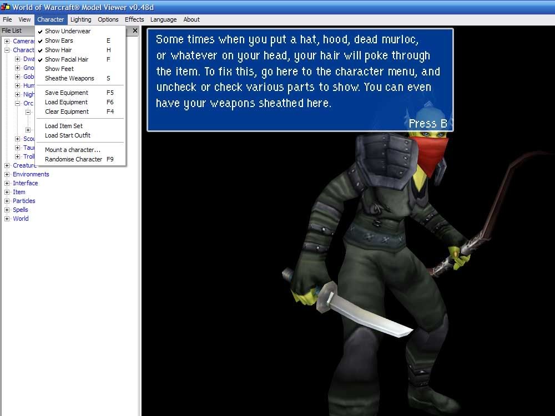This screenshot has height=416, width=555.
Task: Expand the World tree node
Action: [x=7, y=219]
